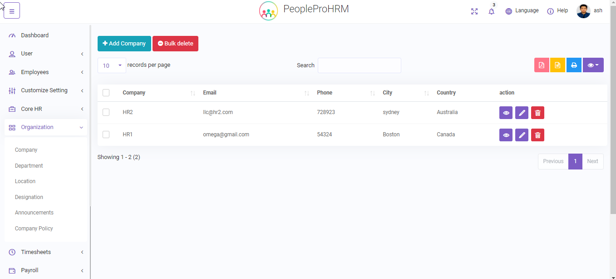Screen dimensions: 616x279
Task: Delete HR1 company with trash icon
Action: (x=537, y=135)
